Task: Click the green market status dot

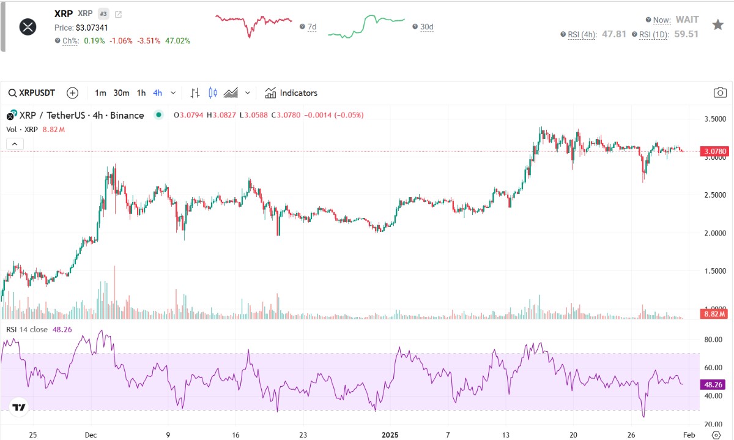Action: click(159, 115)
